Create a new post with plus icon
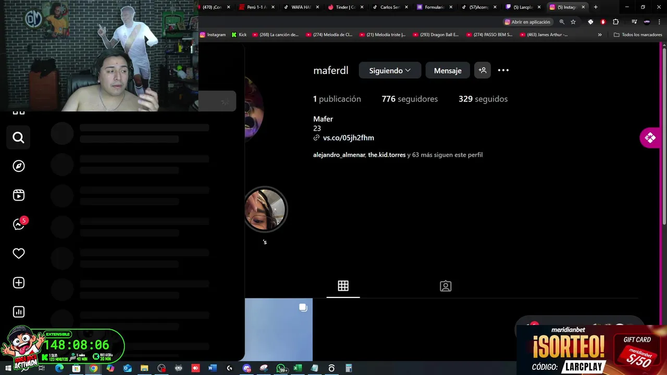 click(x=19, y=283)
